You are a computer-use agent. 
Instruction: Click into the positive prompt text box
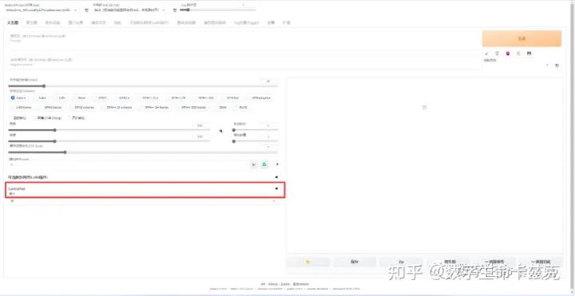[244, 41]
